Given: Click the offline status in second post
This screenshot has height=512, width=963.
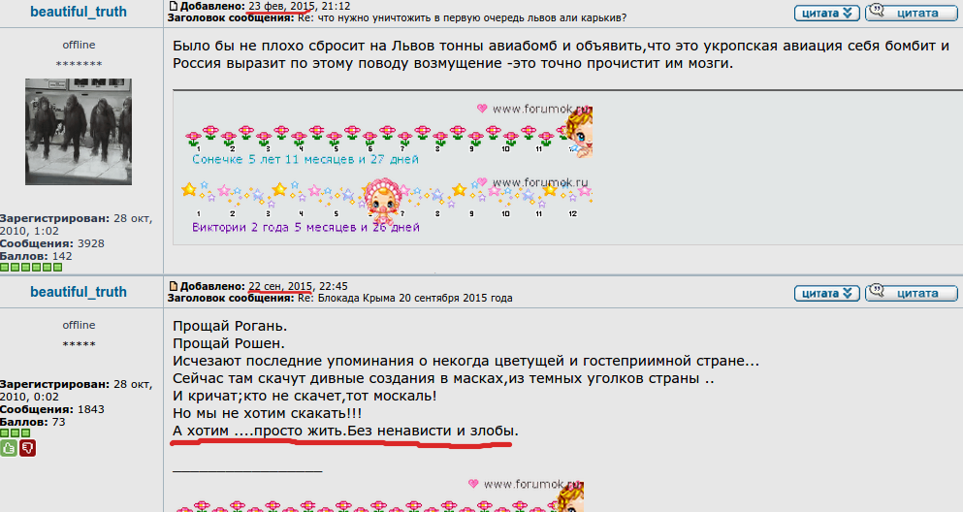Looking at the screenshot, I should [x=79, y=326].
